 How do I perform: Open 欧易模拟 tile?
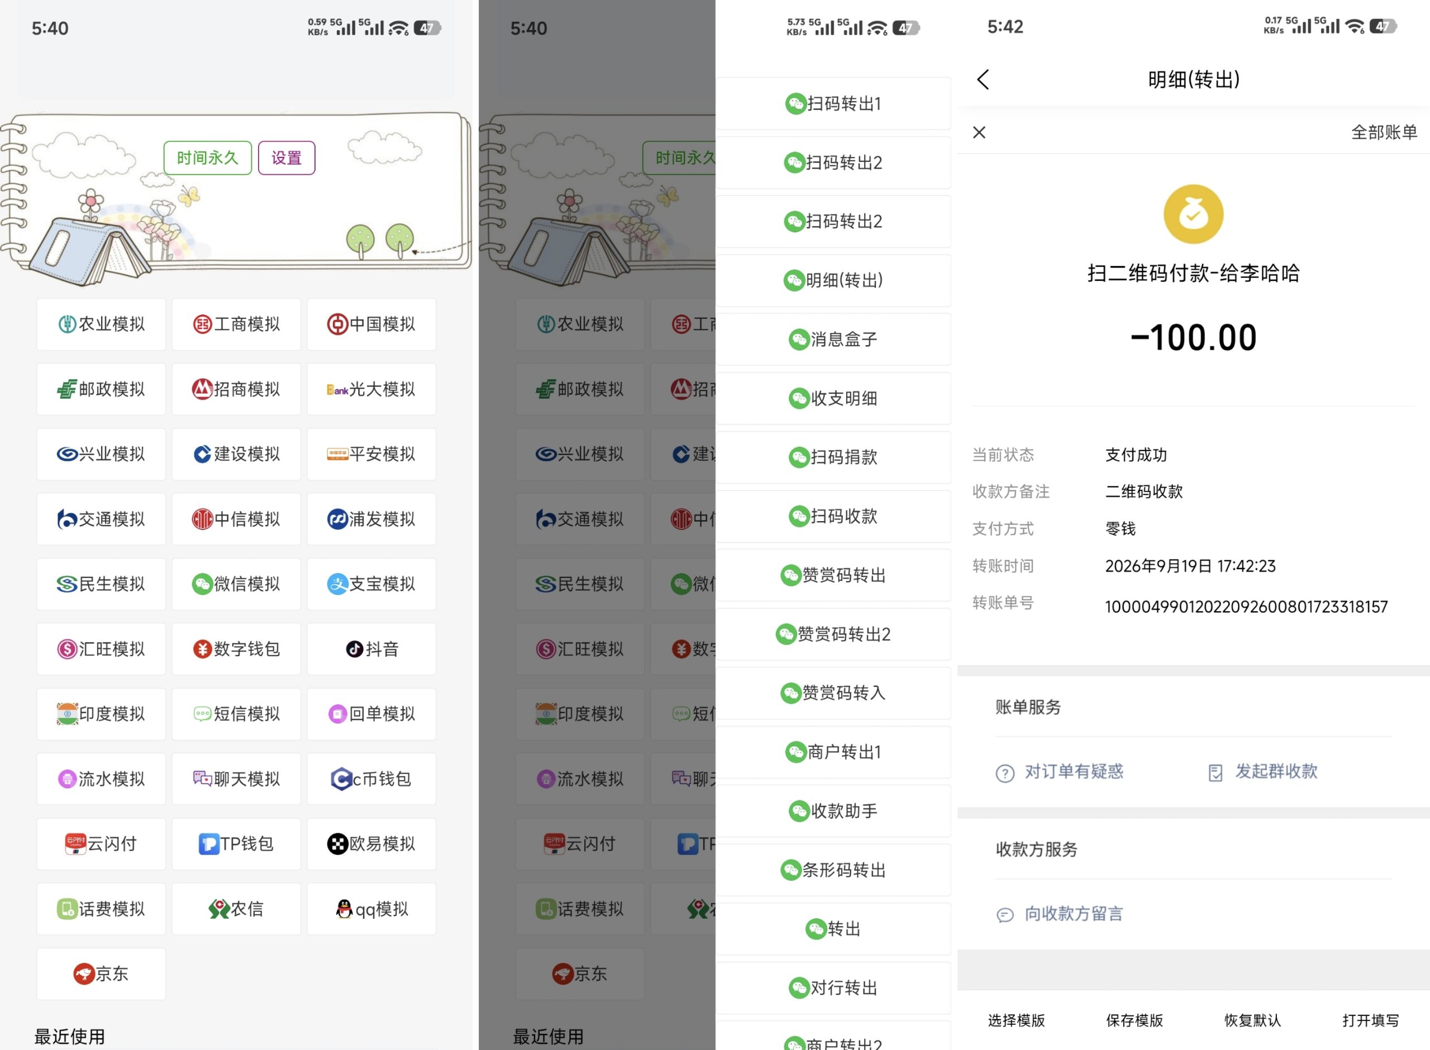pos(372,844)
